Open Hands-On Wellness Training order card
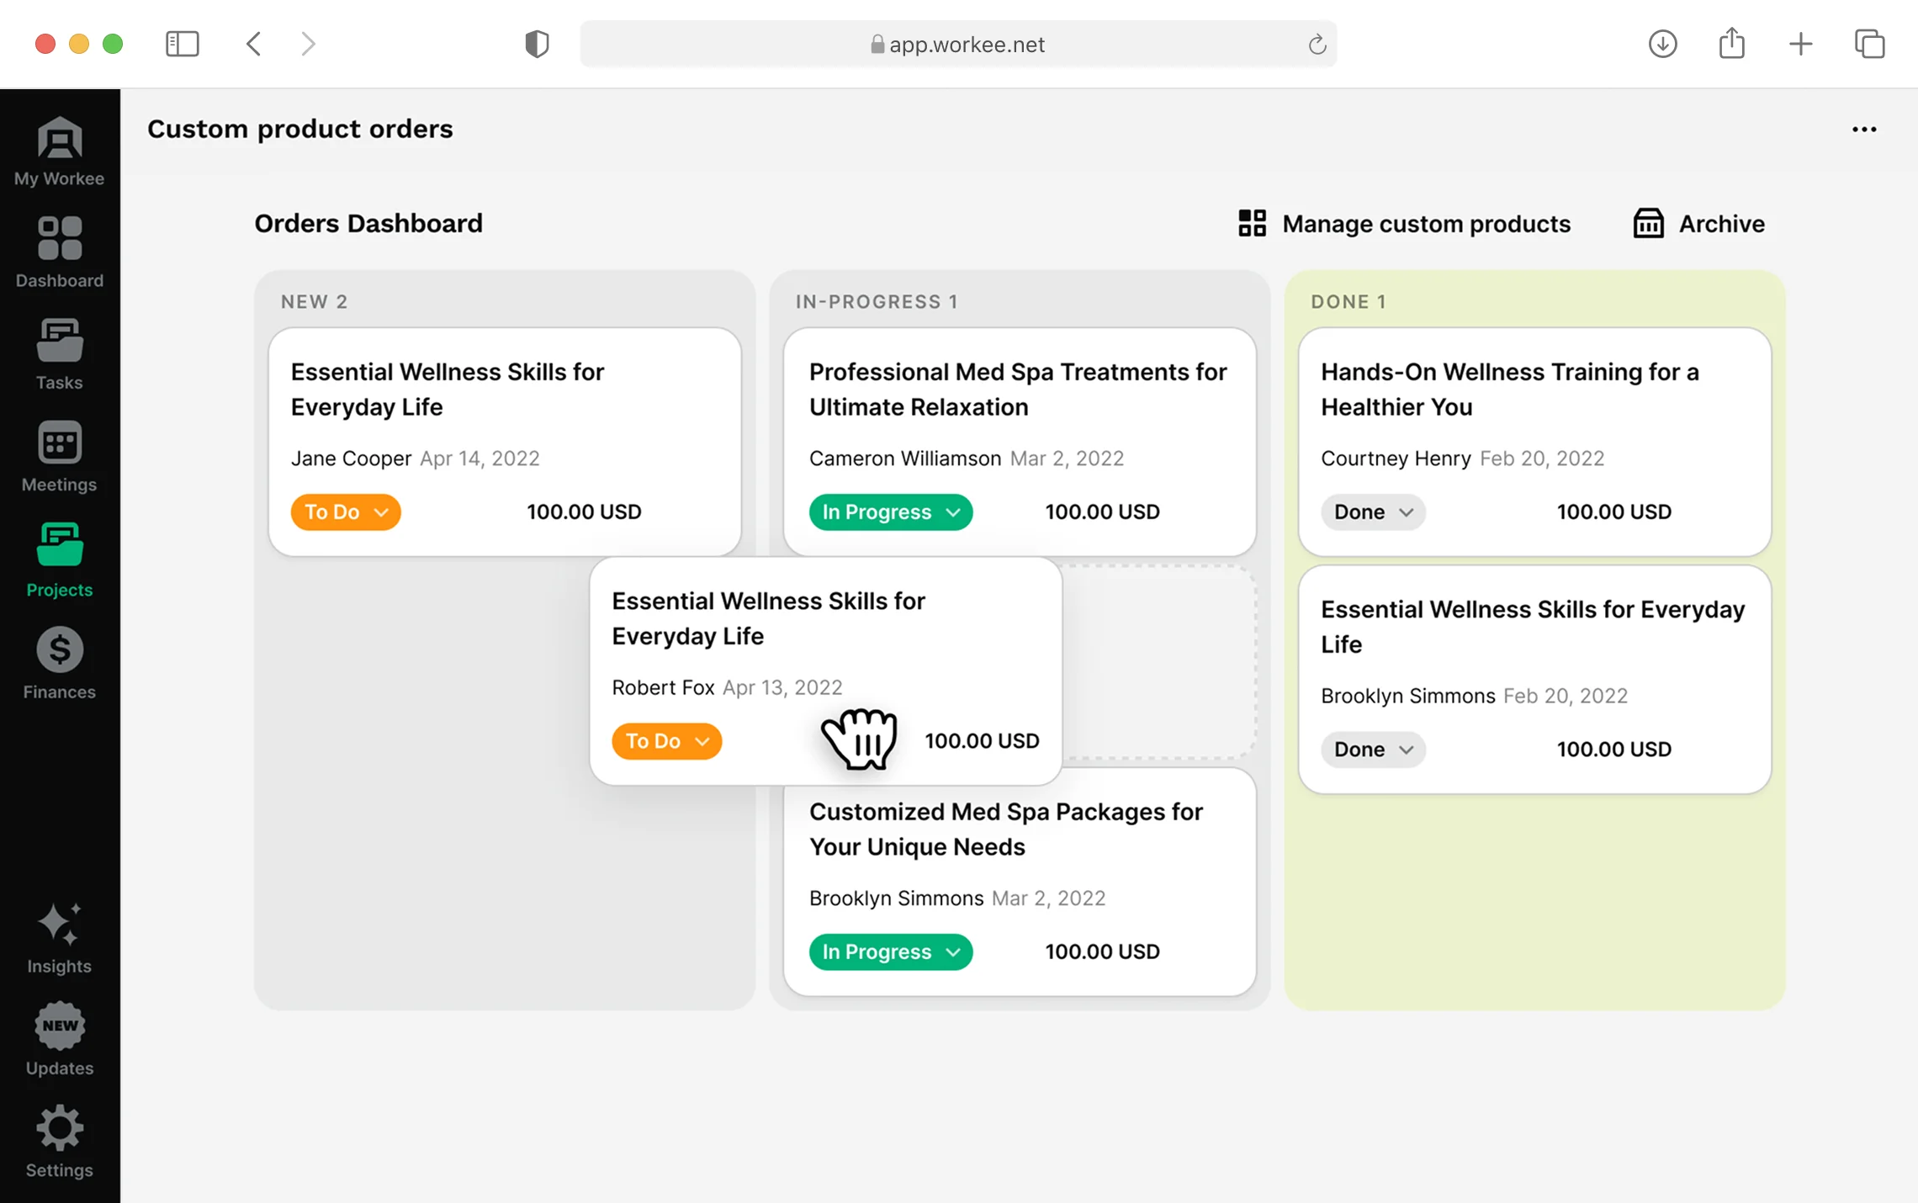The height and width of the screenshot is (1203, 1918). [1509, 389]
